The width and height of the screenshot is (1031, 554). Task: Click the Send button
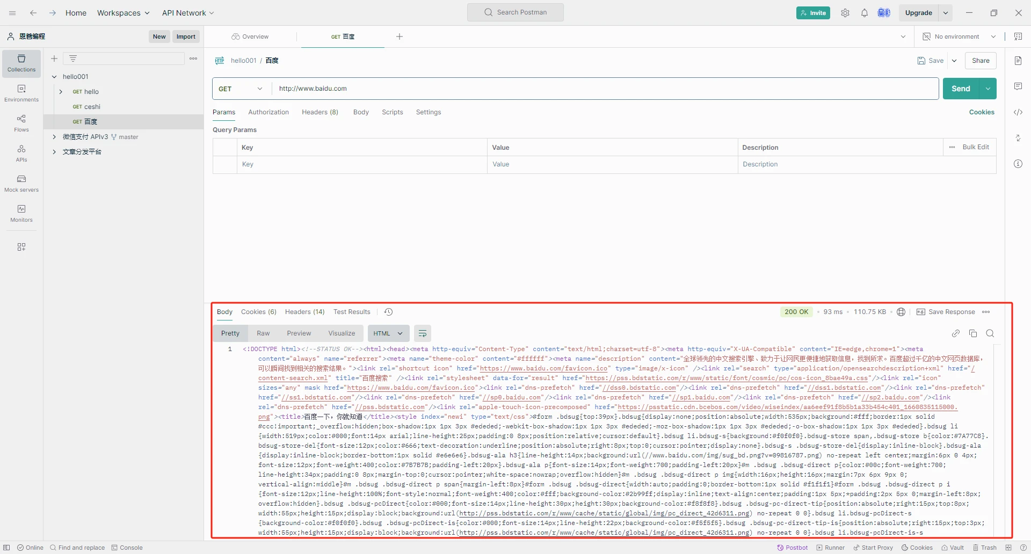(961, 89)
